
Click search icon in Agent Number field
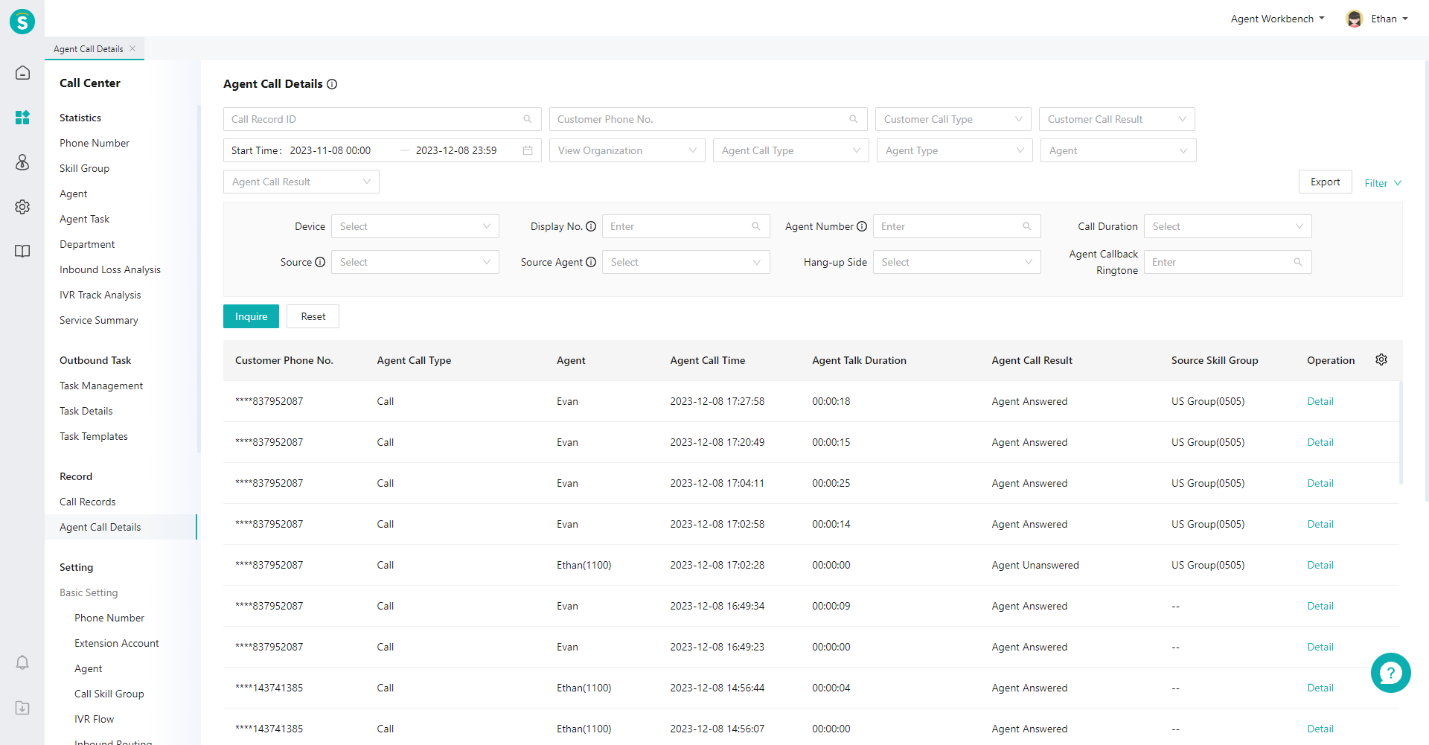[x=1027, y=226]
